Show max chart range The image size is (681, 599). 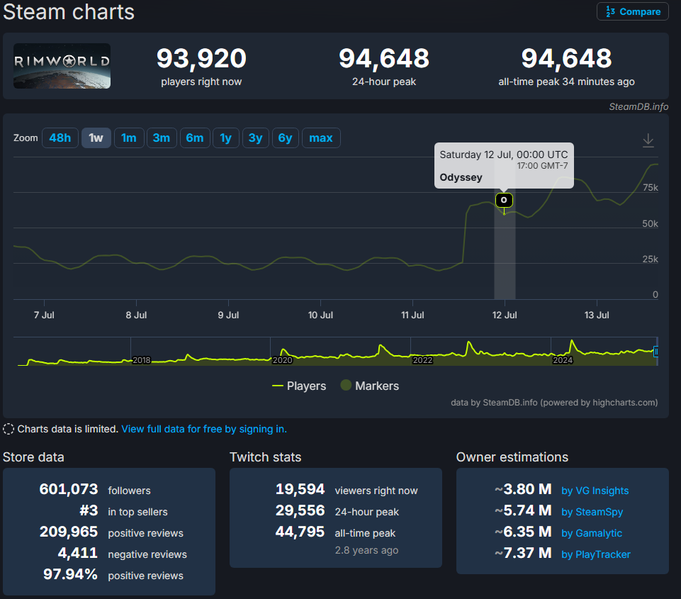tap(321, 138)
